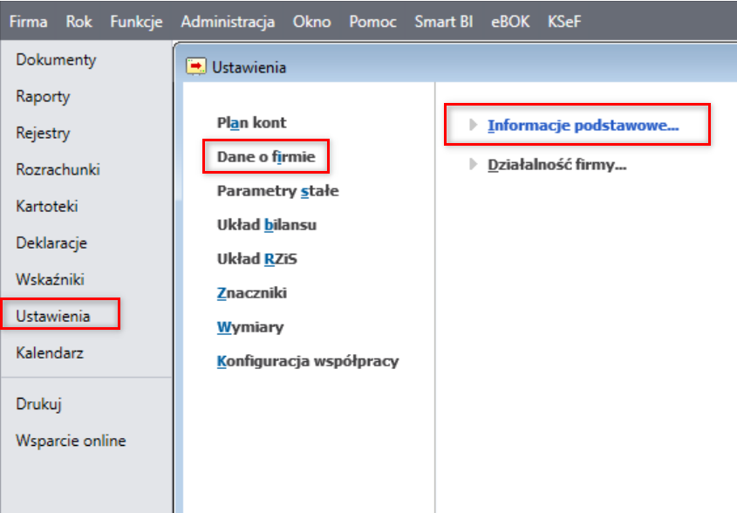
Task: Expand the triangle beside Działalność firmy
Action: click(x=474, y=164)
